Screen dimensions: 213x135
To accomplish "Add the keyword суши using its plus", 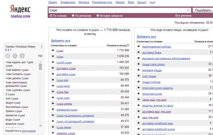I will click(x=53, y=50).
